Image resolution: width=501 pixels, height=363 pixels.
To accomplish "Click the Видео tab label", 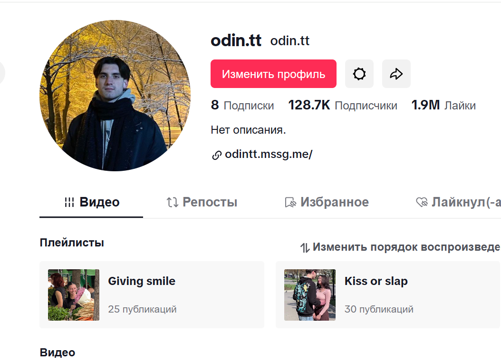I will 100,202.
